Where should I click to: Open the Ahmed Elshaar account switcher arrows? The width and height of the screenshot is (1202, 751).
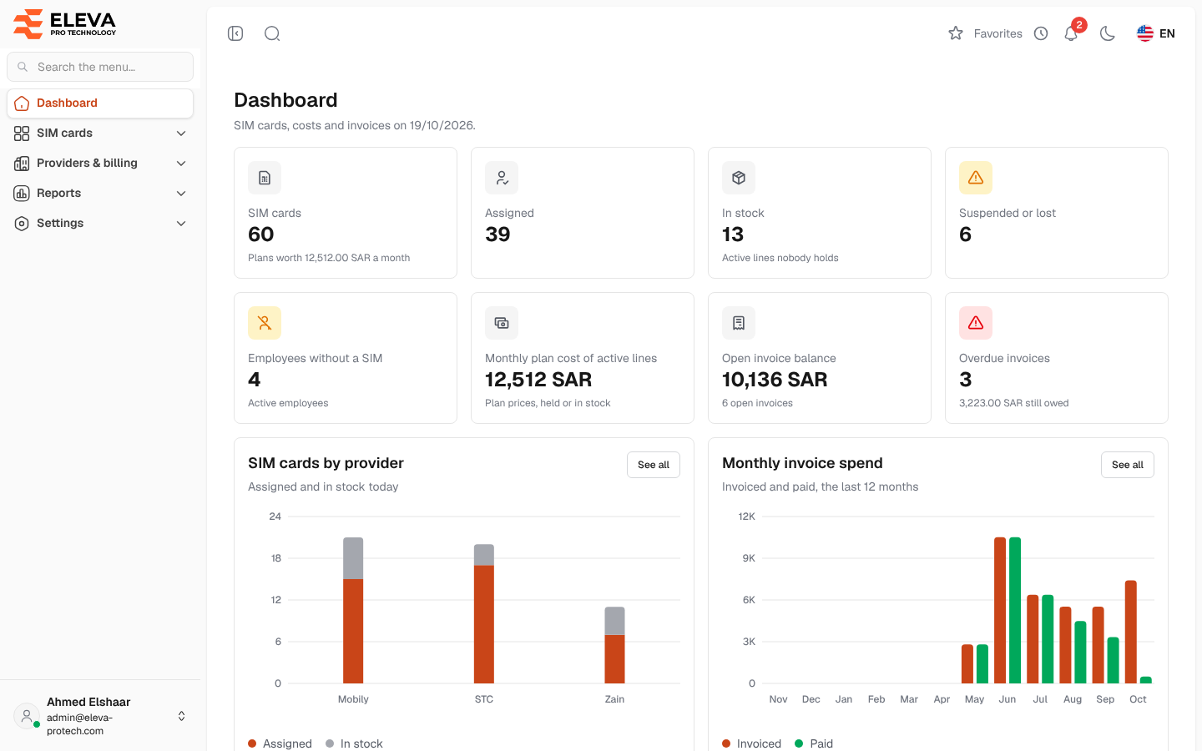point(181,716)
